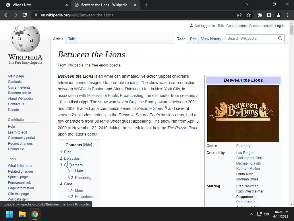Image resolution: width=294 pixels, height=221 pixels.
Task: Open Main page in the sidebar
Action: (x=16, y=76)
